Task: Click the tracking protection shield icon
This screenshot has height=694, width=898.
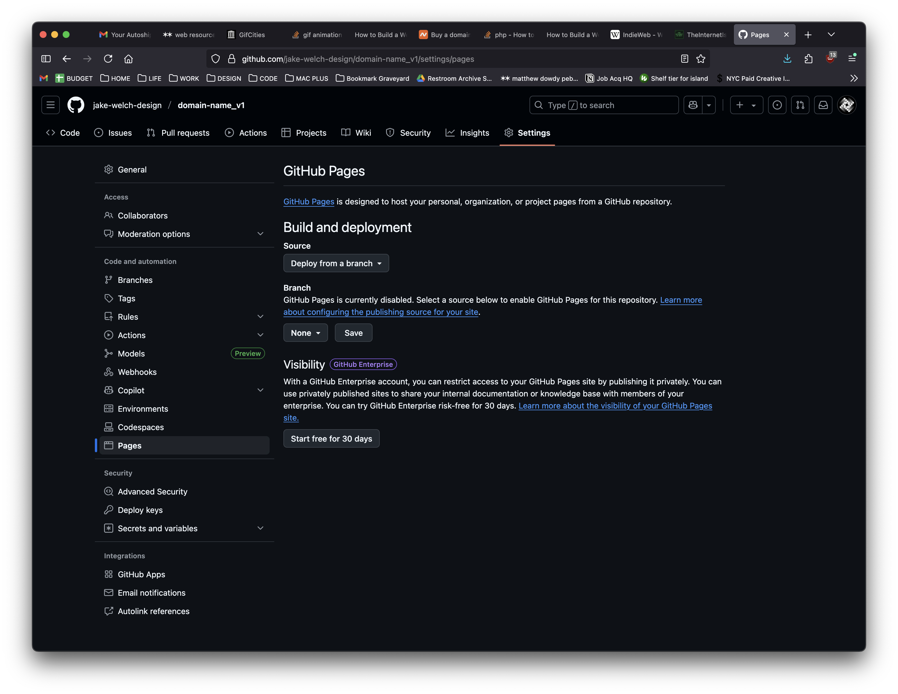Action: coord(216,59)
